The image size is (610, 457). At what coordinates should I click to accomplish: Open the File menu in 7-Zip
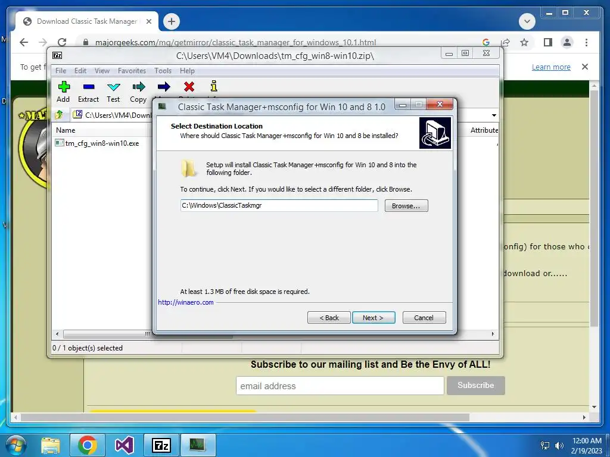(61, 71)
